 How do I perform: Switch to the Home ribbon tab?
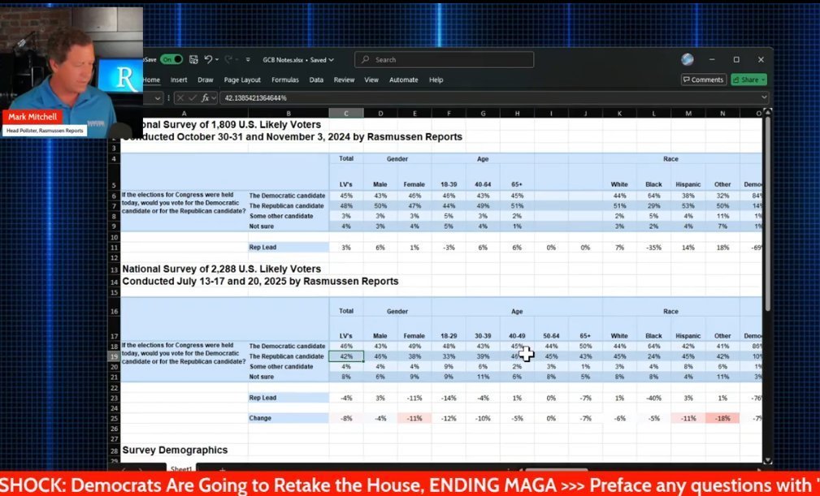(x=151, y=80)
